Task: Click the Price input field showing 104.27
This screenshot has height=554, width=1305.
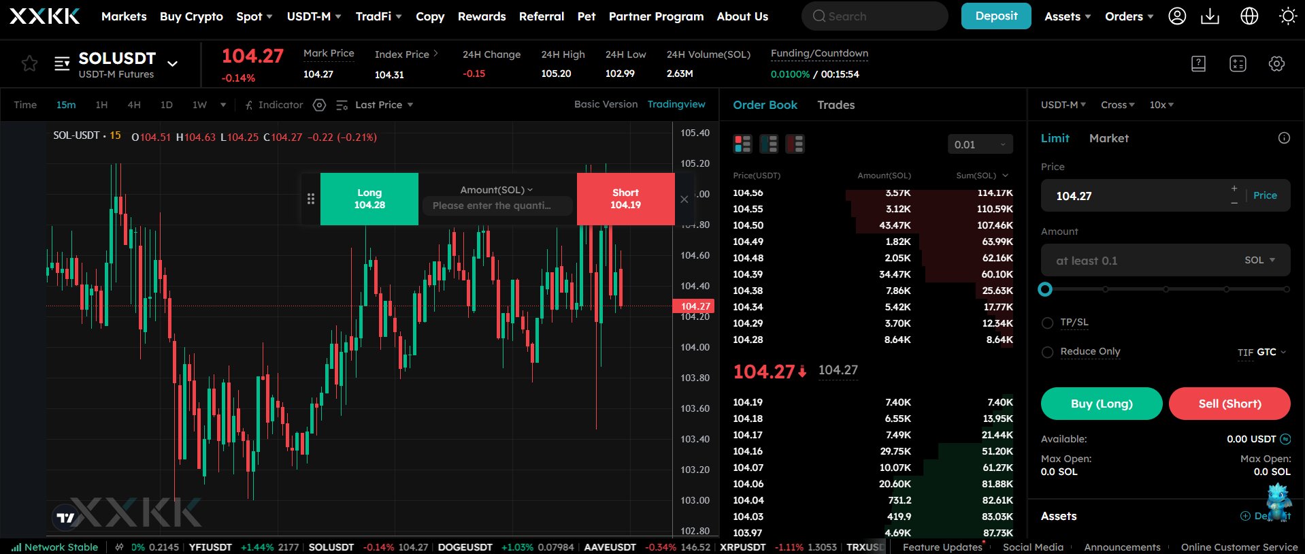Action: pyautogui.click(x=1133, y=196)
